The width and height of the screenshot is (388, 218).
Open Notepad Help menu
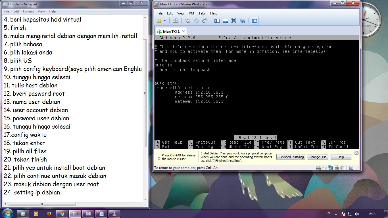pyautogui.click(x=52, y=11)
